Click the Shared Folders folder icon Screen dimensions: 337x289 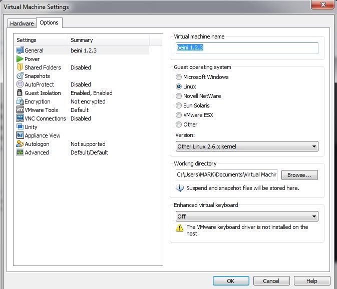coord(20,67)
